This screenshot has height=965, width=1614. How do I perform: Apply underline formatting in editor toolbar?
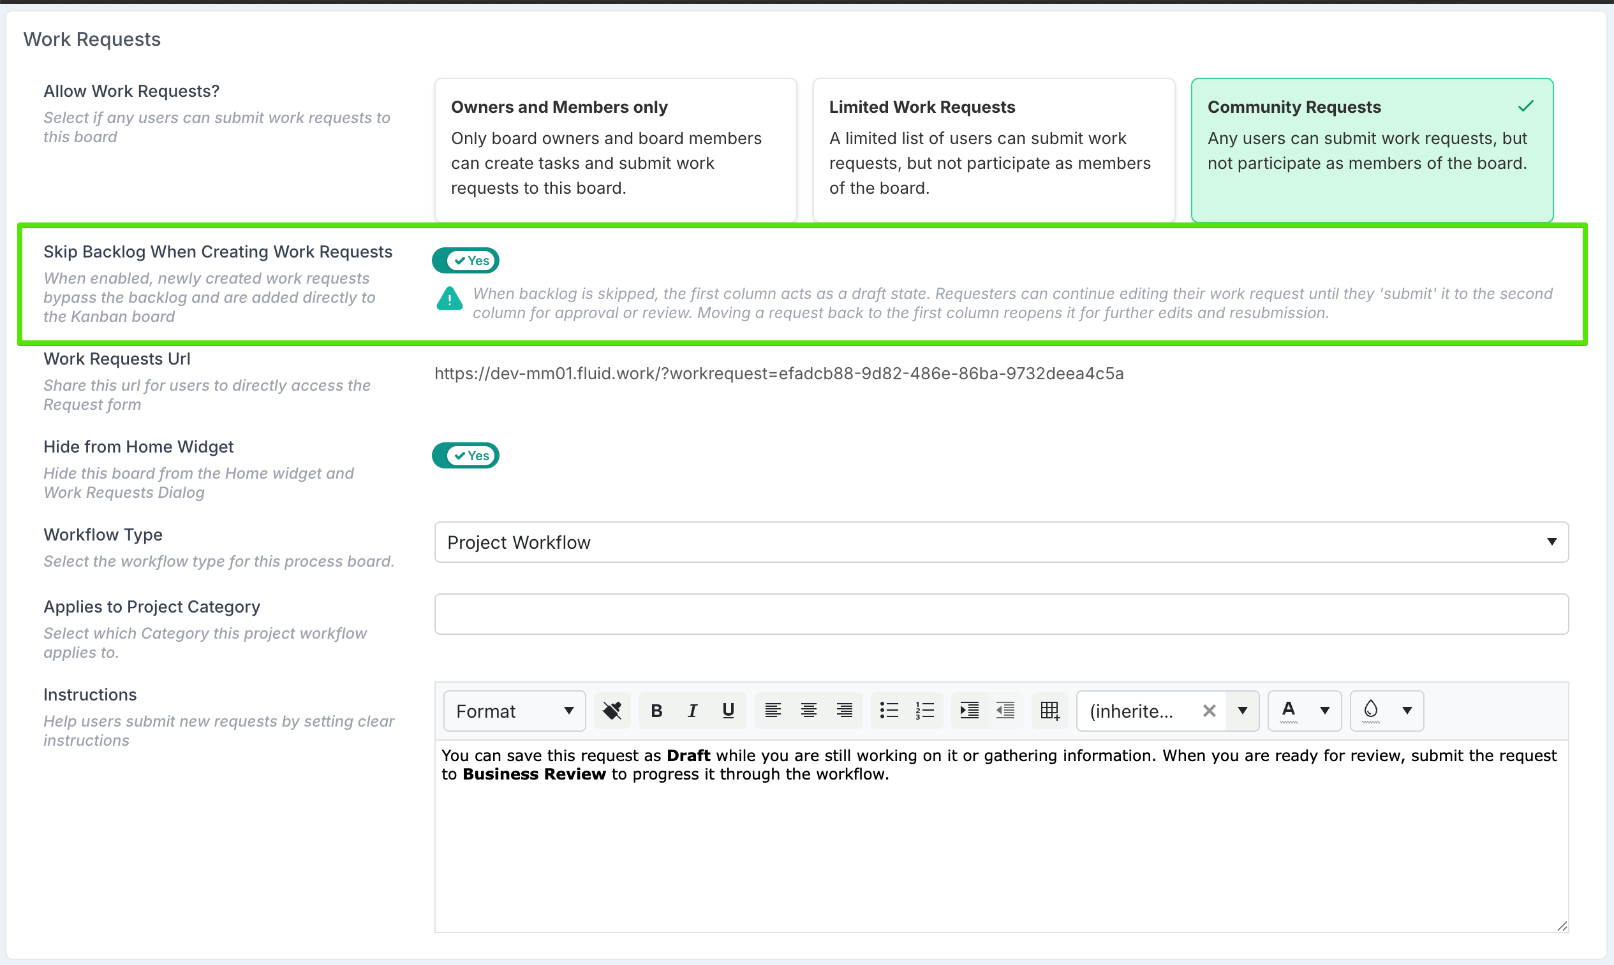pyautogui.click(x=729, y=711)
